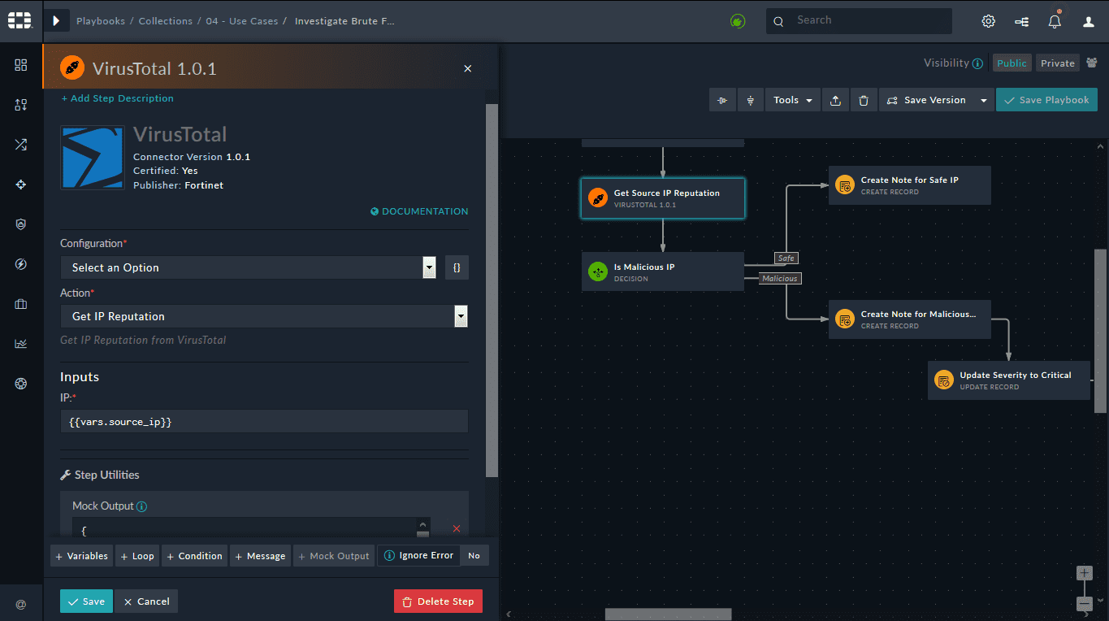
Task: Click the + Variables button
Action: click(x=81, y=556)
